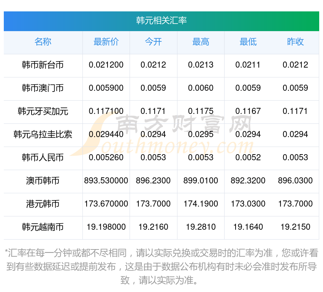This screenshot has width=323, height=292.
Task: Select latest price 0.005260
Action: coord(106,158)
